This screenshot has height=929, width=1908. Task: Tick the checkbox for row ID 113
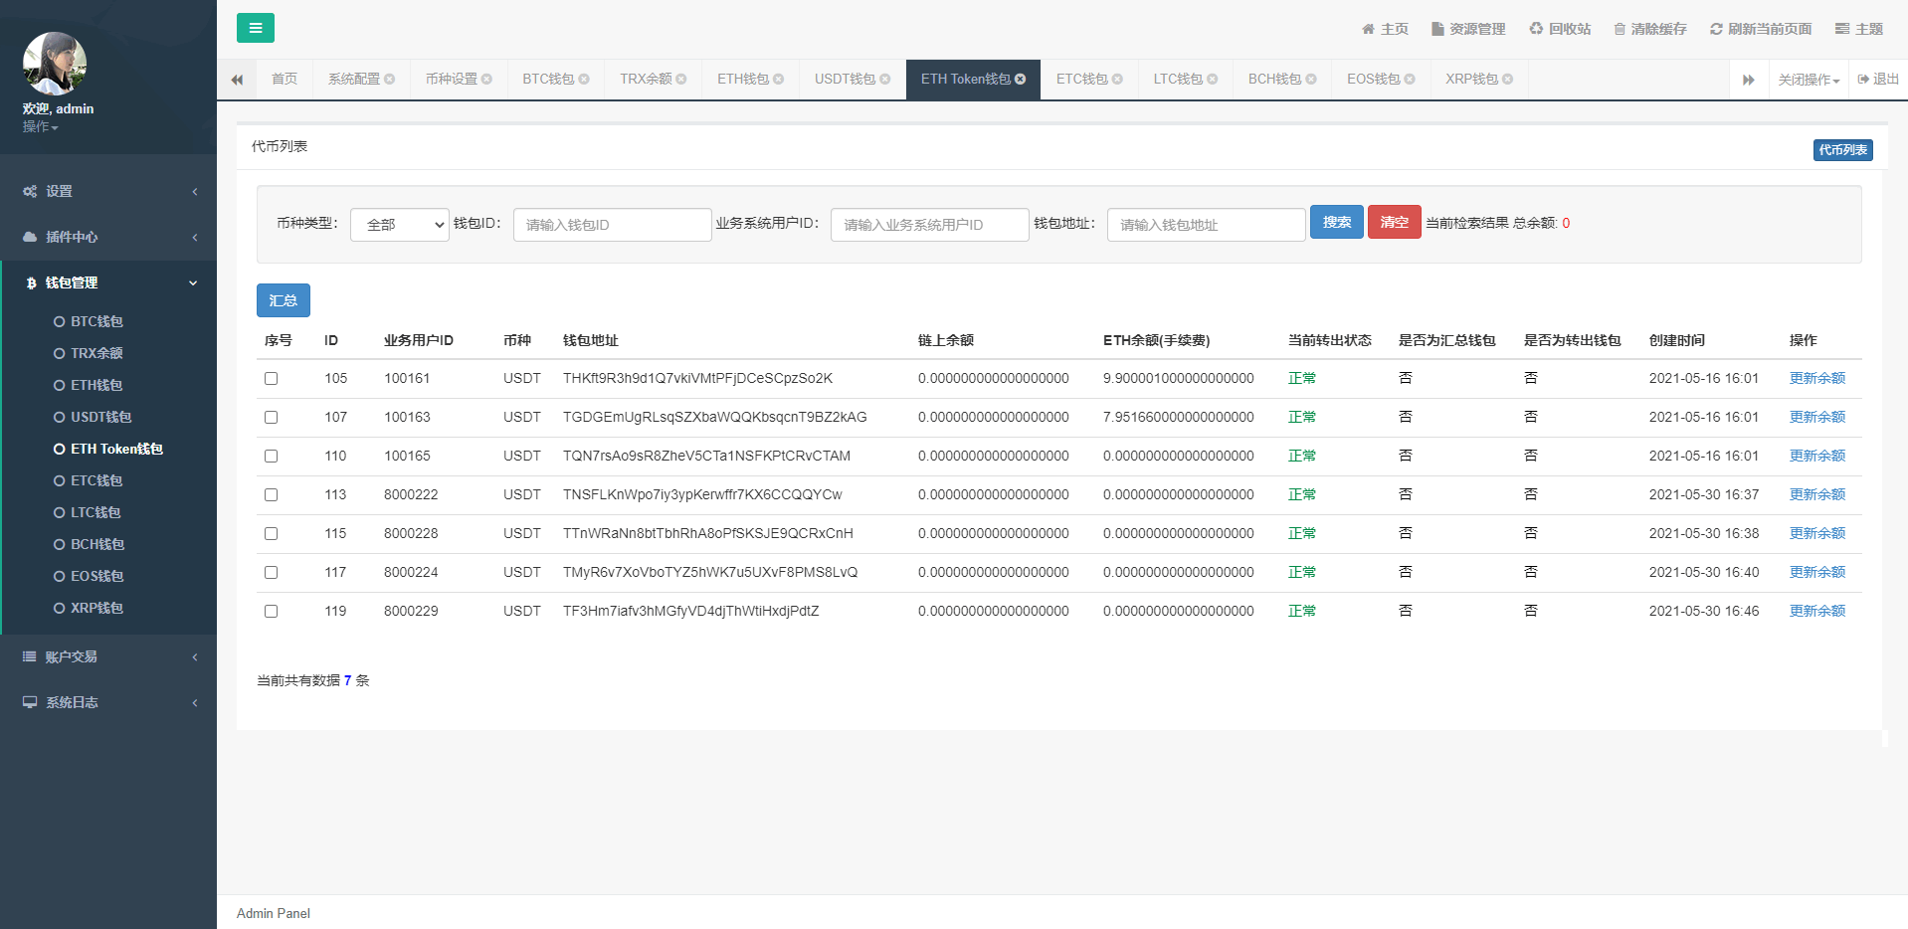tap(271, 494)
